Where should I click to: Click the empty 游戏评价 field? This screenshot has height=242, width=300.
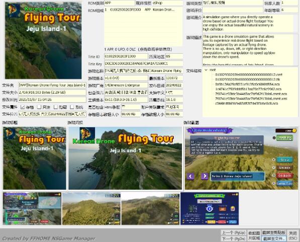(x=233, y=10)
